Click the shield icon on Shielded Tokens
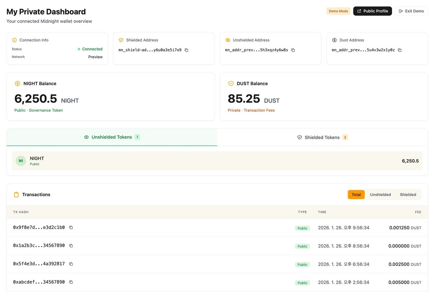Viewport: 434px width, 292px height. (x=299, y=138)
